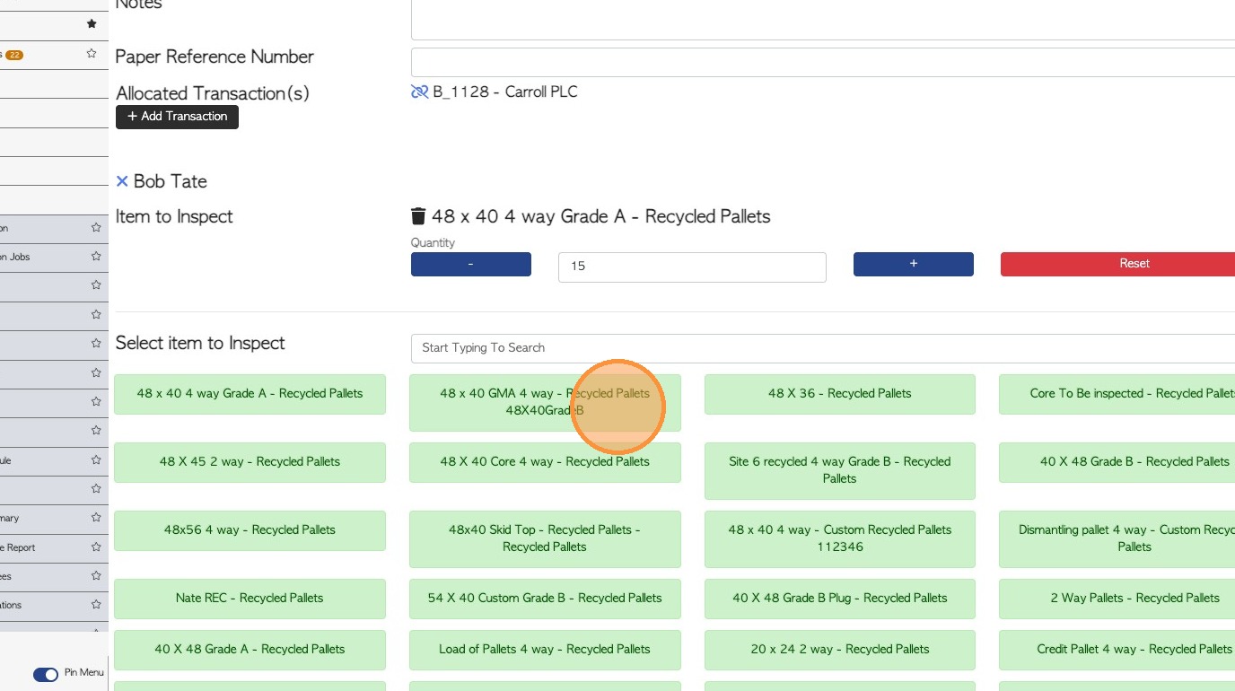Select 48x56 4 way - Recycled Pallets
Viewport: 1235px width, 691px height.
tap(250, 530)
